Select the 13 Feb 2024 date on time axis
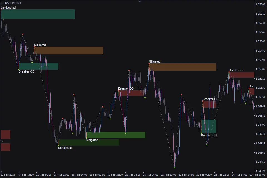The height and width of the screenshot is (178, 267). pyautogui.click(x=8, y=175)
